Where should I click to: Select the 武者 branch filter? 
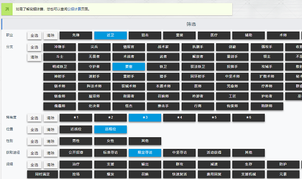click(x=163, y=57)
